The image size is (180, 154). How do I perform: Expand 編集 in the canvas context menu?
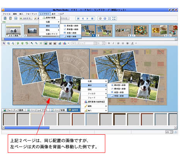94,106
